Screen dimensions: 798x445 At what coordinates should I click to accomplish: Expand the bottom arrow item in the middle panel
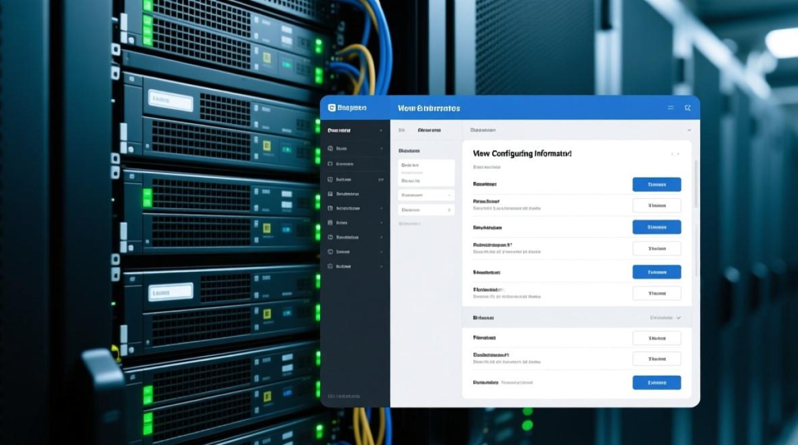(448, 209)
